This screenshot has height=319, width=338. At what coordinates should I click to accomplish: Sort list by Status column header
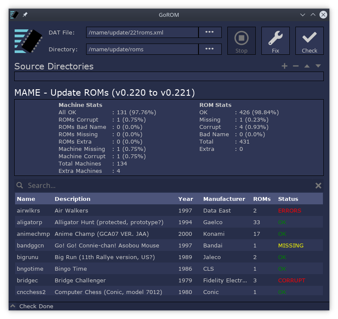(x=288, y=199)
